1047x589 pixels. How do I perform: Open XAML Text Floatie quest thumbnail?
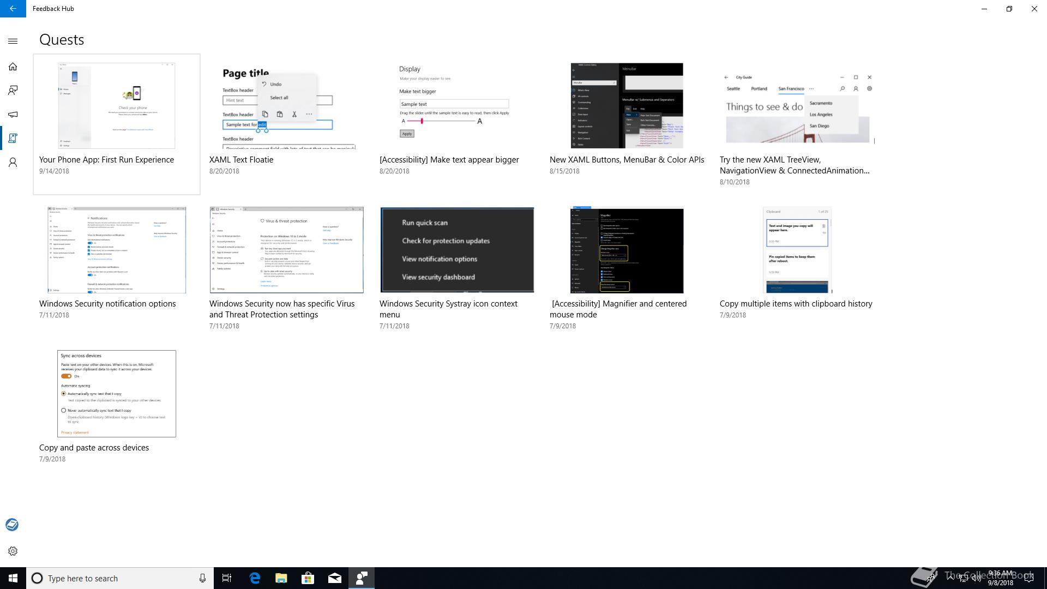[x=286, y=105]
